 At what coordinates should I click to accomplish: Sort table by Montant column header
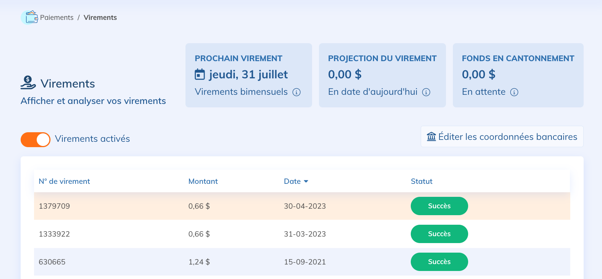coord(203,182)
